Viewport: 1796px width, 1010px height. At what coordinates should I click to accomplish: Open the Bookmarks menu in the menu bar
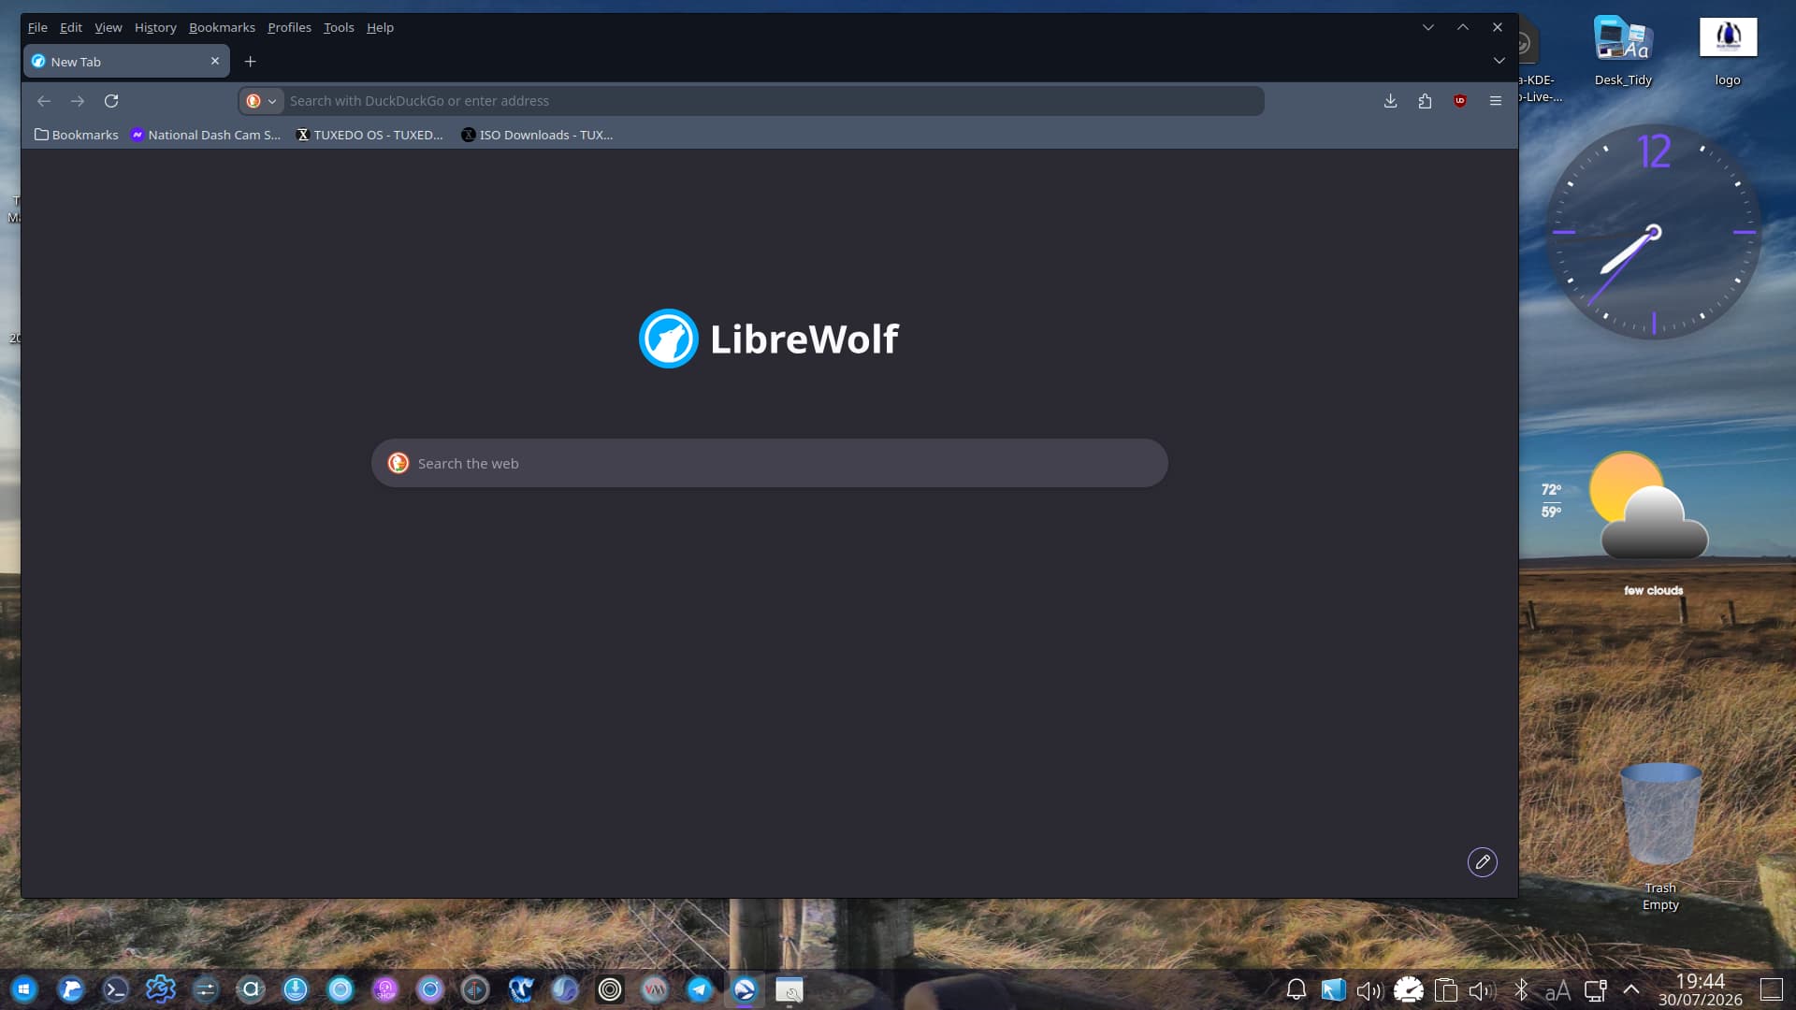pos(222,27)
